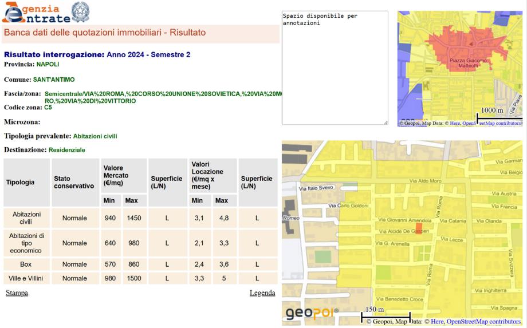Click the Valore Mercato column header

click(x=116, y=175)
